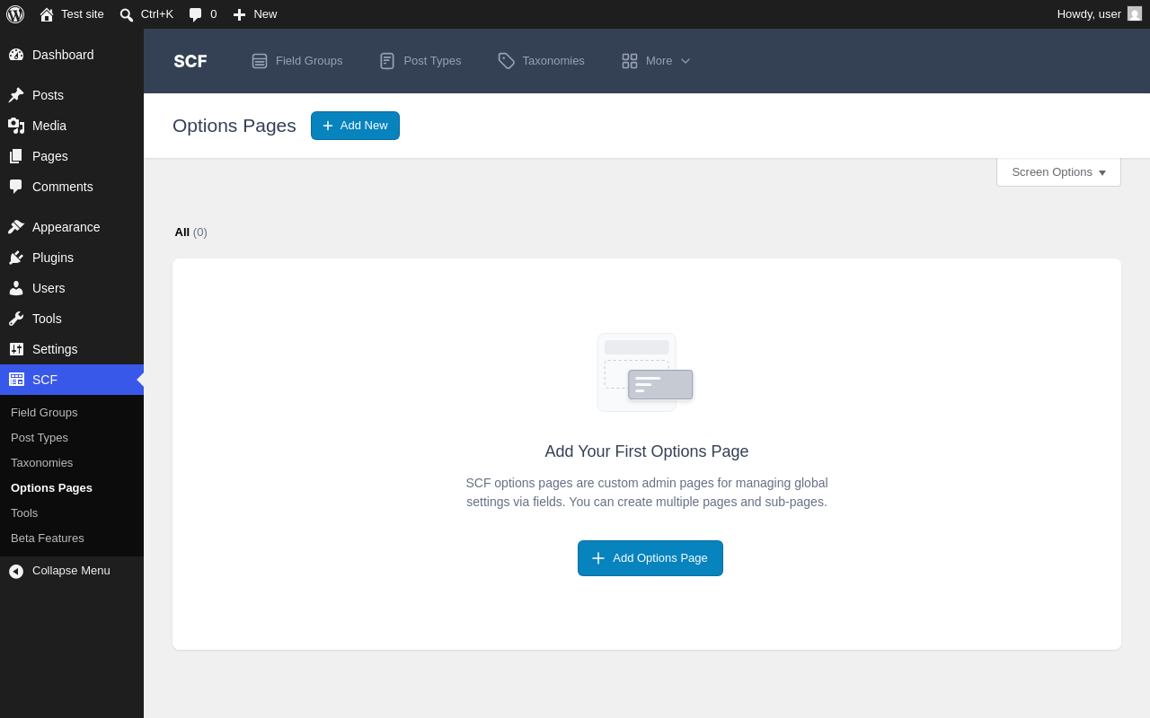Click the New plus icon in admin bar
The width and height of the screenshot is (1150, 718).
[x=239, y=14]
